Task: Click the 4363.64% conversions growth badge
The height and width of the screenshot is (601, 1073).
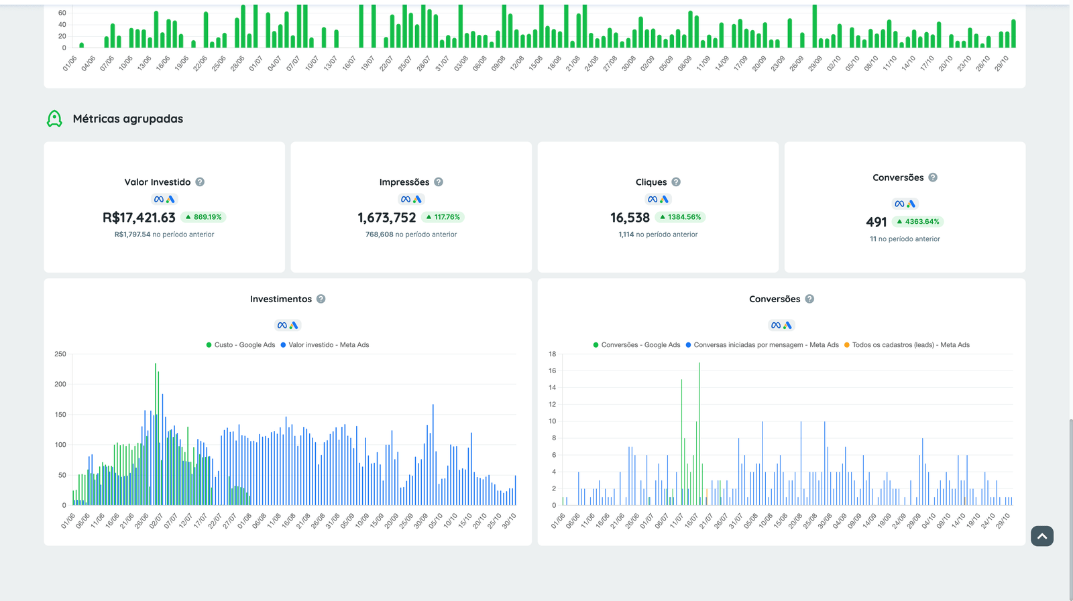Action: point(917,222)
